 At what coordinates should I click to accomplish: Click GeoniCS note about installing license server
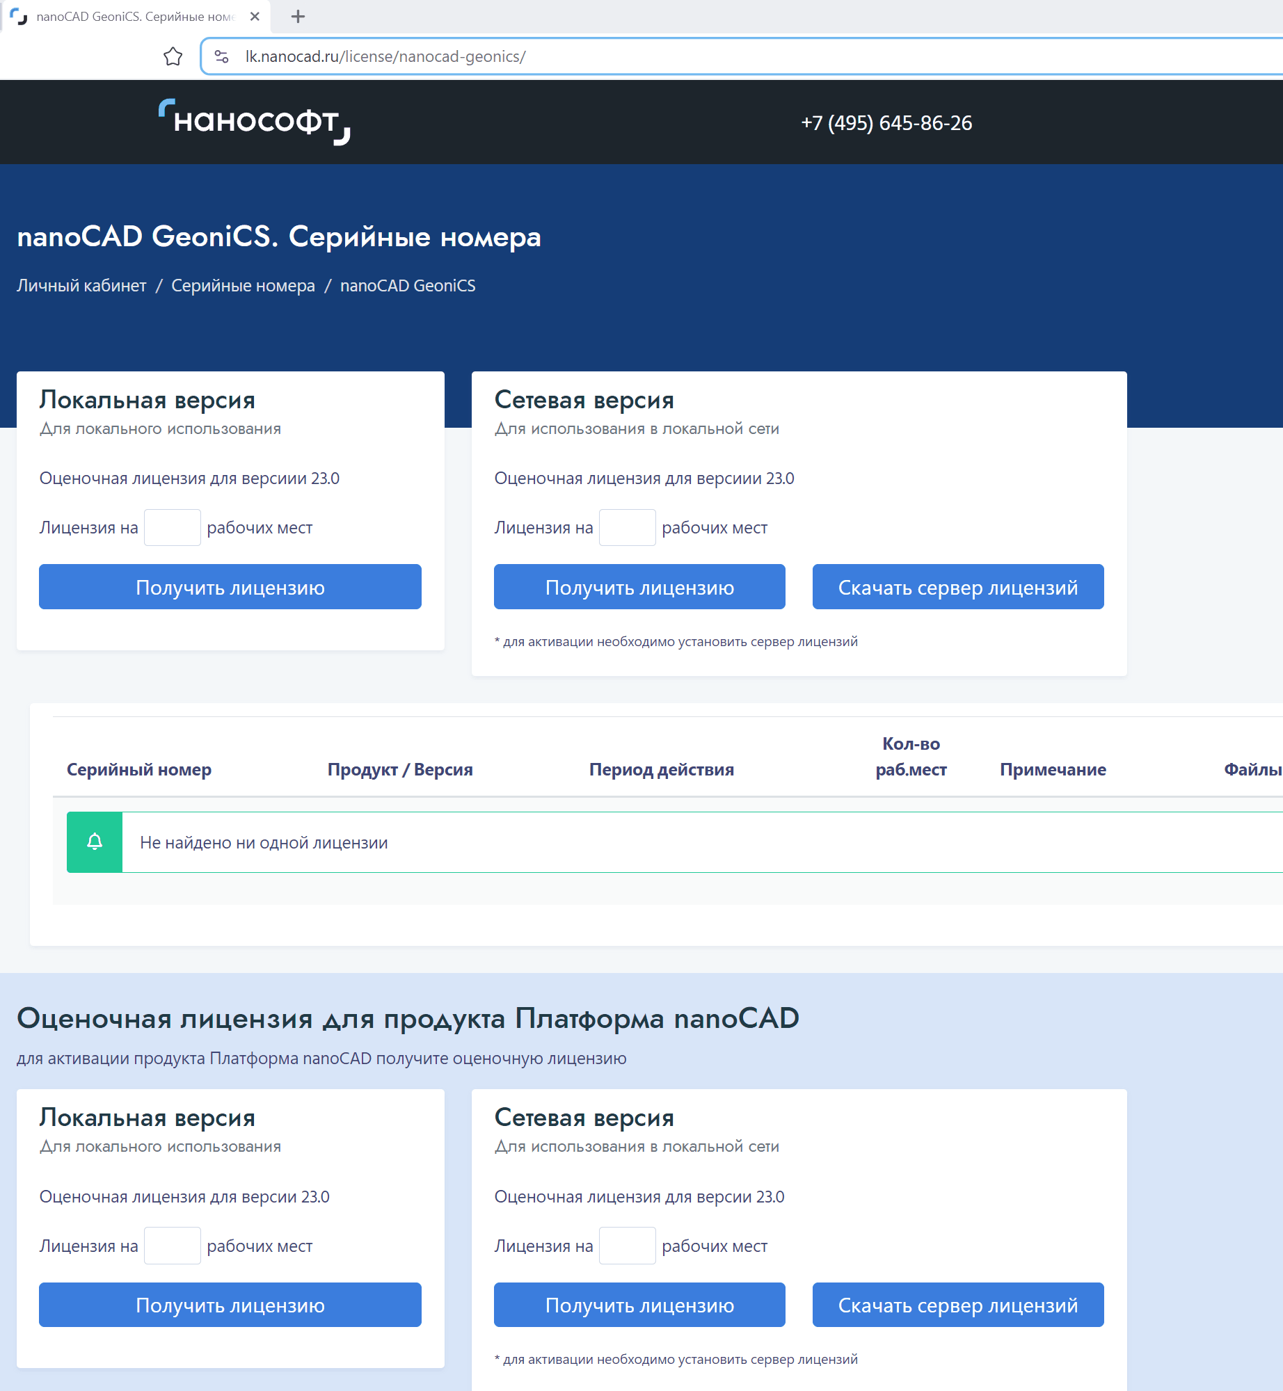[x=676, y=641]
